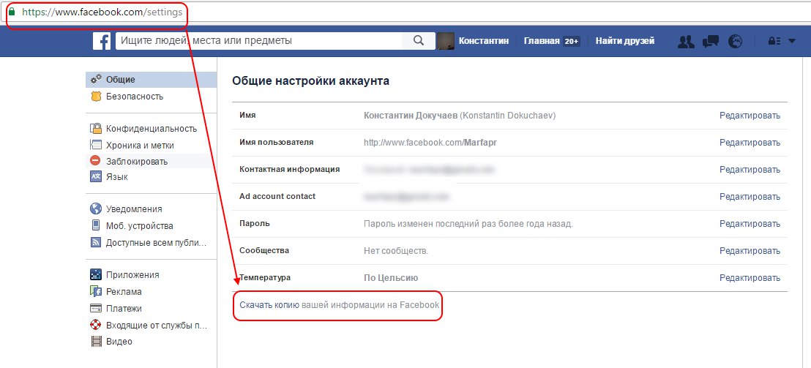This screenshot has width=811, height=368.
Task: Click the green padlock in address bar
Action: coord(12,12)
